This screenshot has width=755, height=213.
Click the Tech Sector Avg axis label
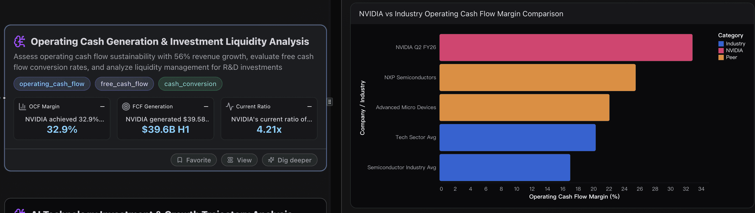tap(416, 137)
